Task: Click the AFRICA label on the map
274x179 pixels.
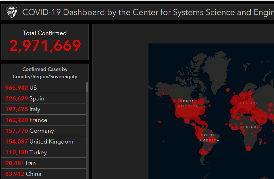Action: pyautogui.click(x=248, y=127)
